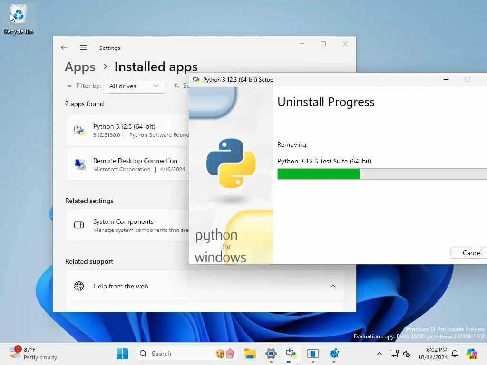The width and height of the screenshot is (487, 365).
Task: Select the Python installer taskbar icon
Action: click(x=292, y=354)
